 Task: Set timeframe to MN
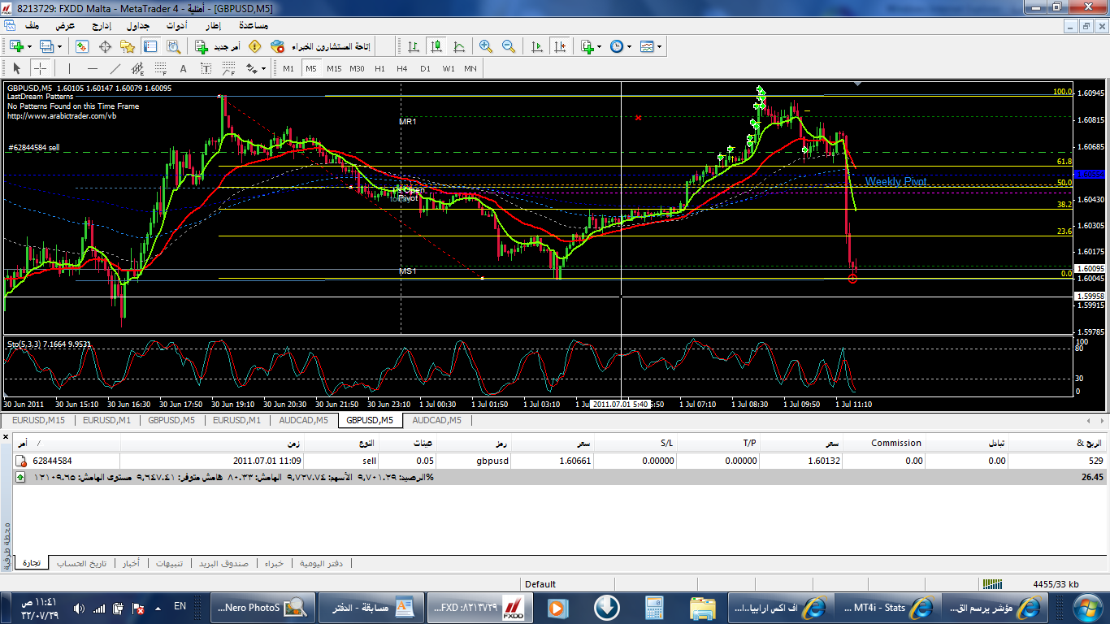[x=470, y=68]
